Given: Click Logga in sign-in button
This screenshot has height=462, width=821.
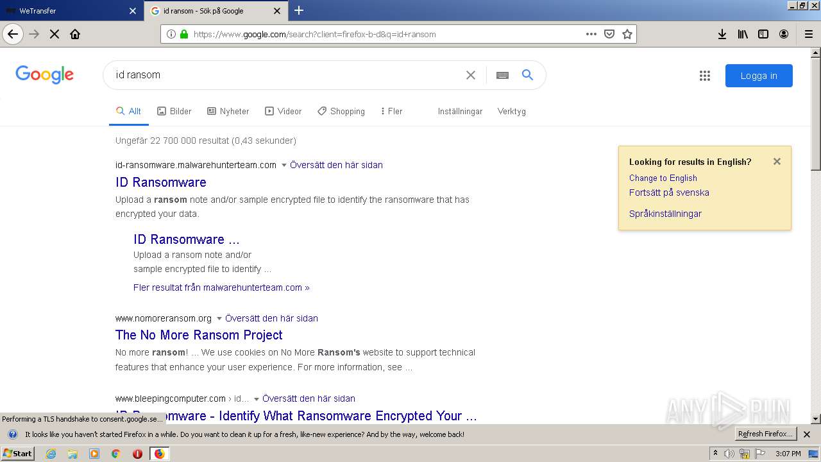Looking at the screenshot, I should coord(759,76).
